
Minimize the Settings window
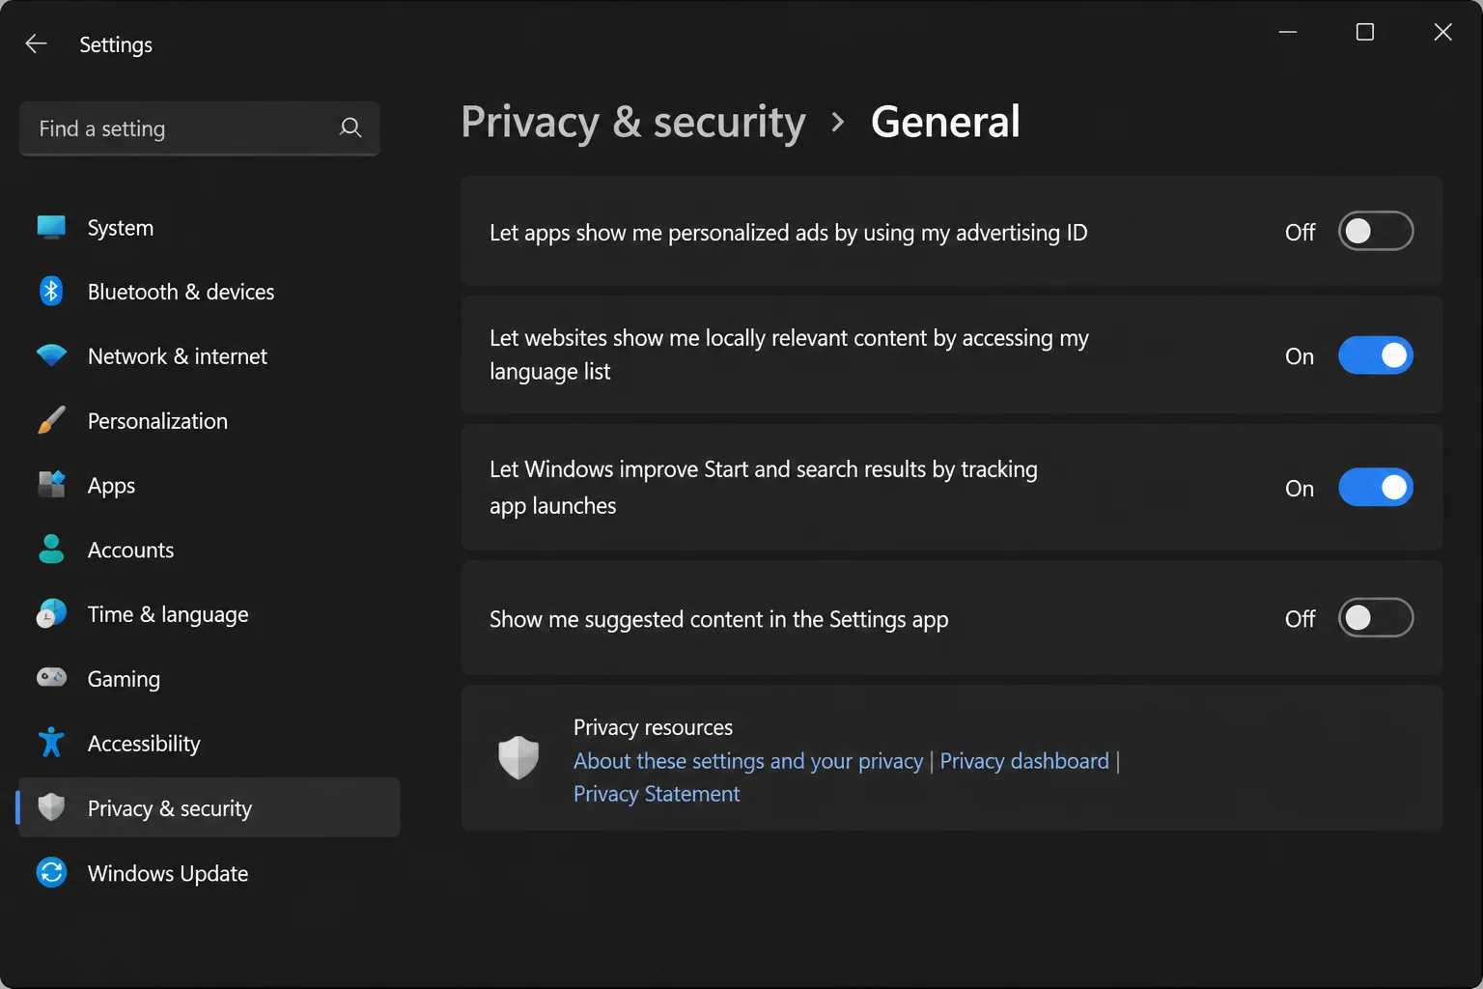(x=1288, y=32)
